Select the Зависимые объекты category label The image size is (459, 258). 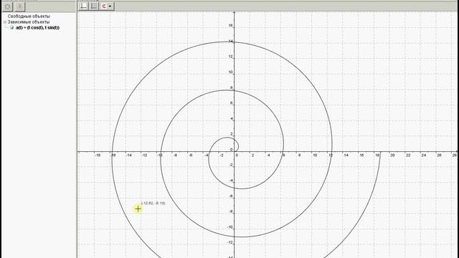tap(29, 22)
